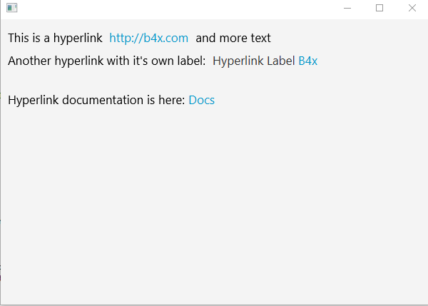Image resolution: width=428 pixels, height=306 pixels.
Task: Click the word 'hyperlink' right after 'Another'
Action: pyautogui.click(x=78, y=61)
